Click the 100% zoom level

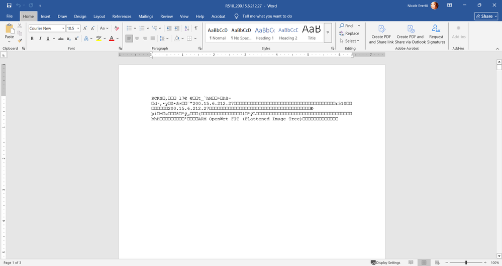(495, 262)
